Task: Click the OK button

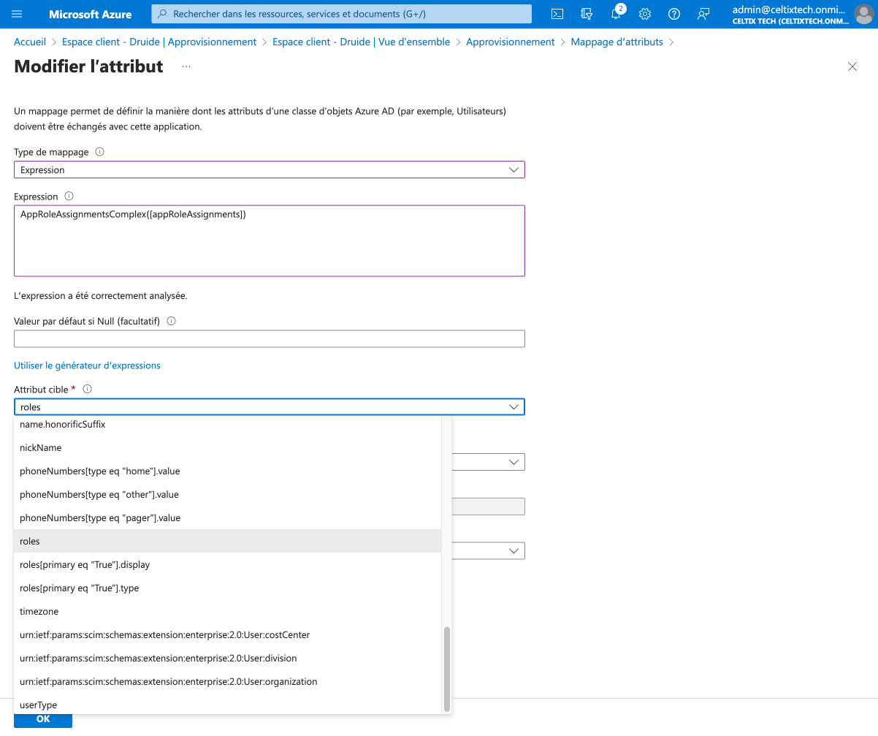Action: [x=43, y=719]
